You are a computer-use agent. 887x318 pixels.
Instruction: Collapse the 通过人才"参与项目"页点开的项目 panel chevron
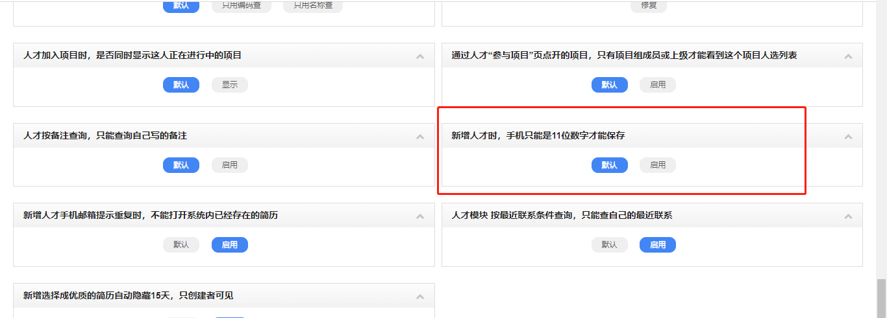tap(848, 56)
